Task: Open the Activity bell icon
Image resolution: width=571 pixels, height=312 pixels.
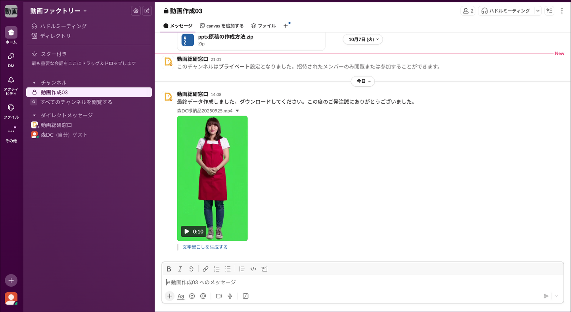Action: [x=11, y=80]
